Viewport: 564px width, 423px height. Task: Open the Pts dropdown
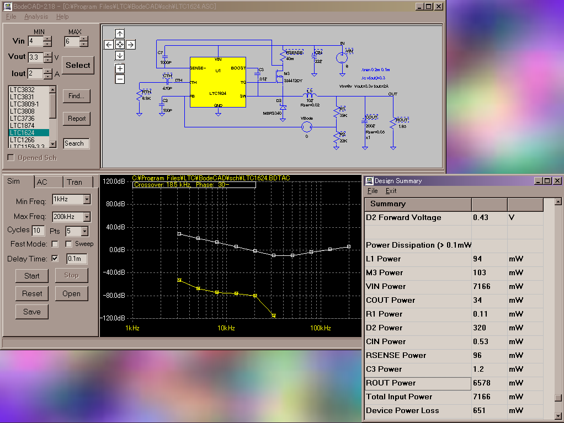tap(85, 231)
